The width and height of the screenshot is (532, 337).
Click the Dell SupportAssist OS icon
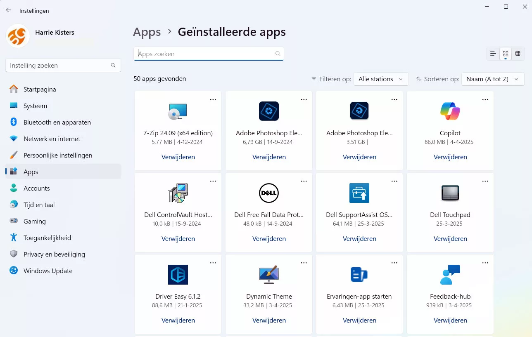(359, 193)
